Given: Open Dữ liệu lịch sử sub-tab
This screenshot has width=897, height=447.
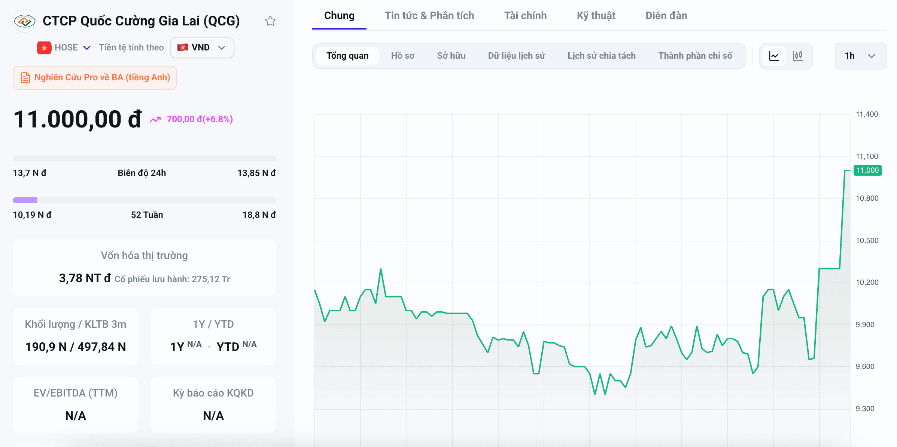Looking at the screenshot, I should (516, 56).
